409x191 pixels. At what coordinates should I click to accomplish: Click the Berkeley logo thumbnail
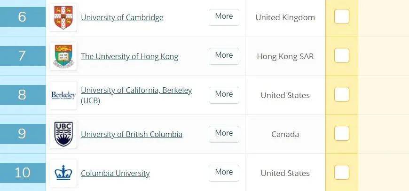(x=63, y=95)
